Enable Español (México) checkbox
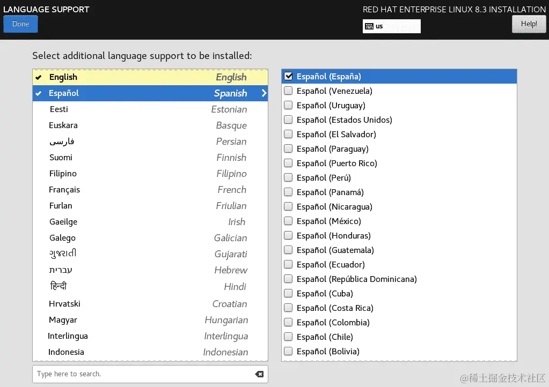 point(288,221)
